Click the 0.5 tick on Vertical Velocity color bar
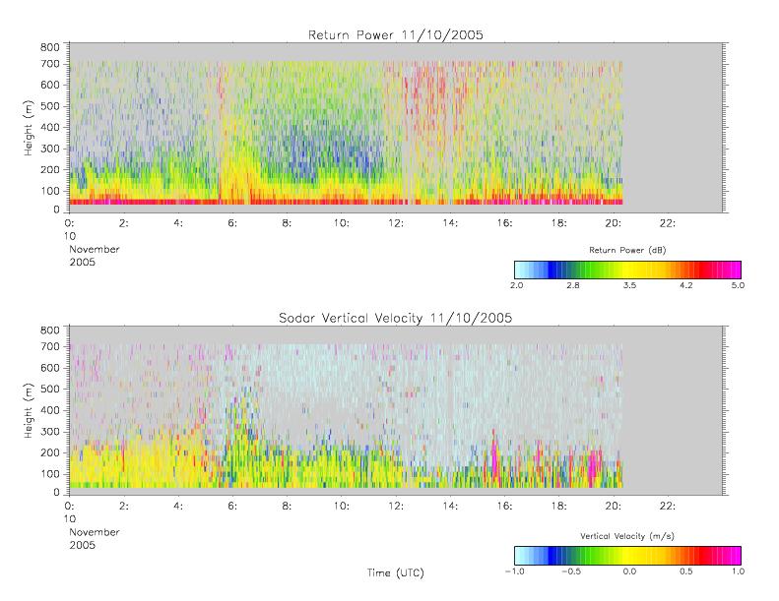 click(686, 571)
